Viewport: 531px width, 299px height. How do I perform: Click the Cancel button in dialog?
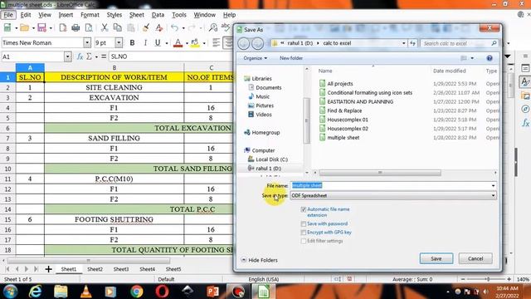tap(475, 258)
